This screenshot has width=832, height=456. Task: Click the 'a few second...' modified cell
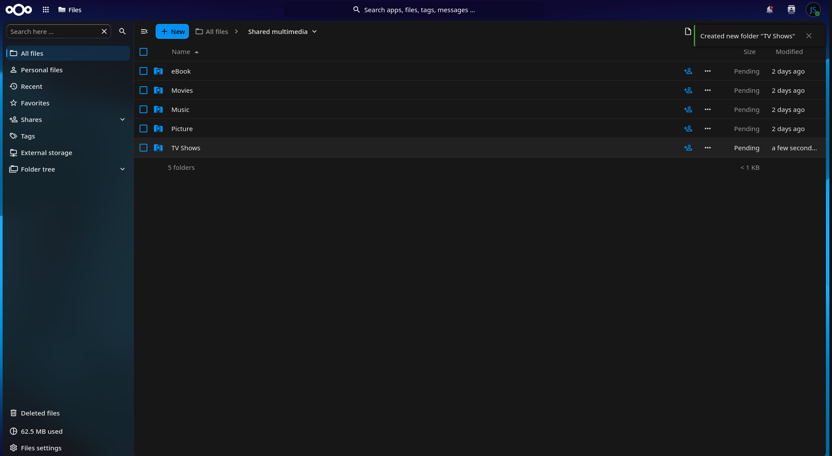click(x=794, y=148)
